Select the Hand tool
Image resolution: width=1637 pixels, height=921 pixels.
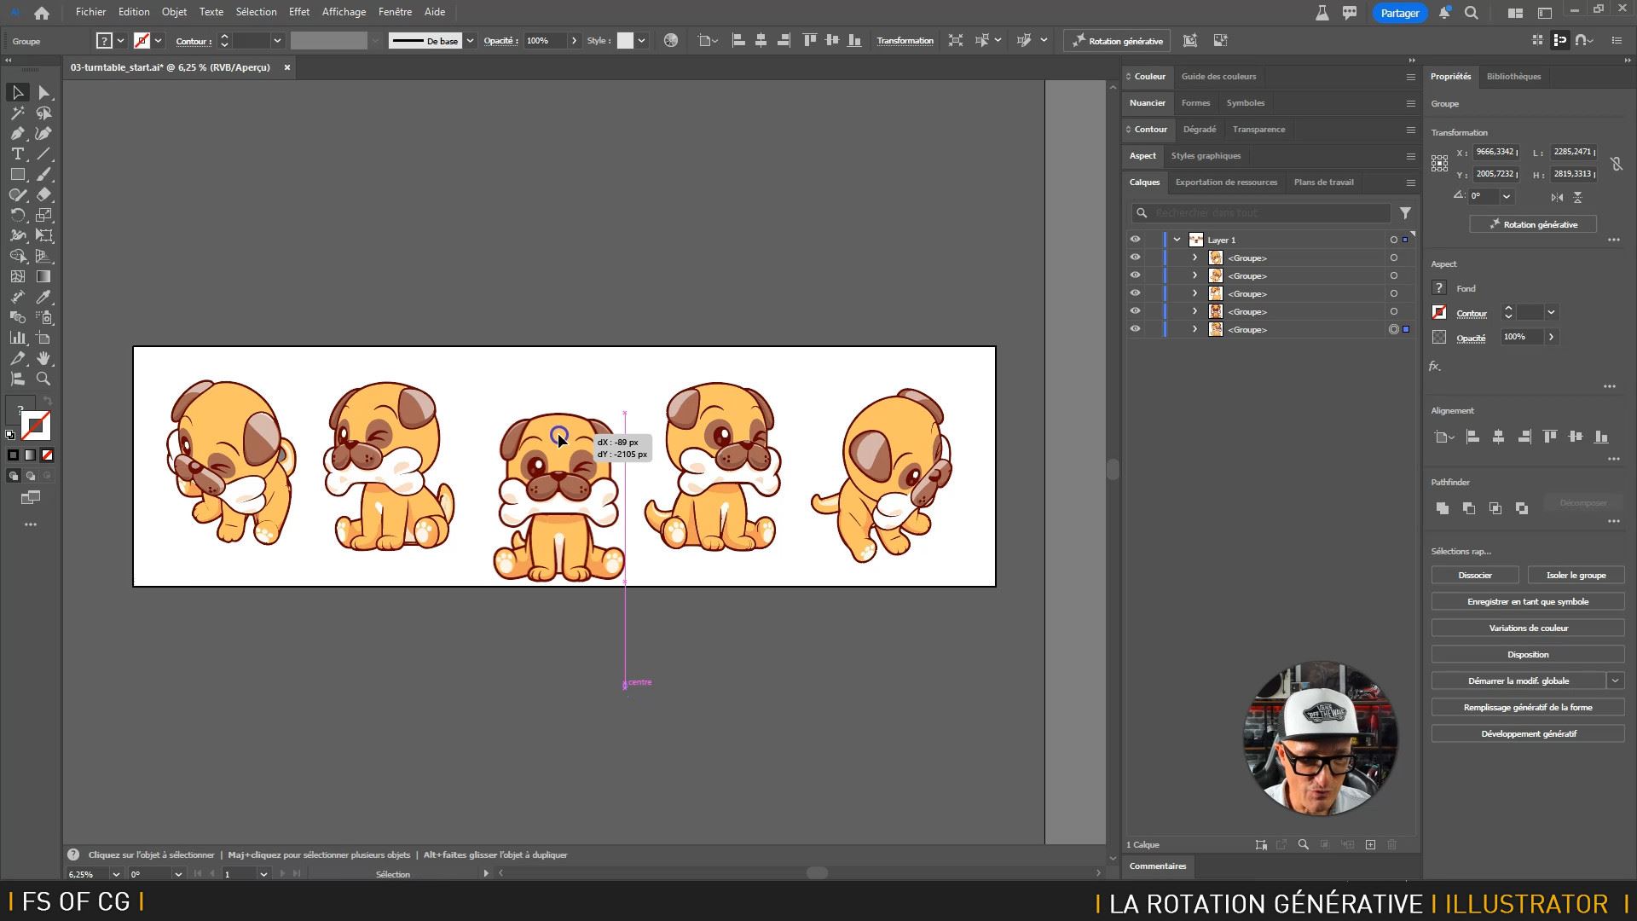pos(43,358)
